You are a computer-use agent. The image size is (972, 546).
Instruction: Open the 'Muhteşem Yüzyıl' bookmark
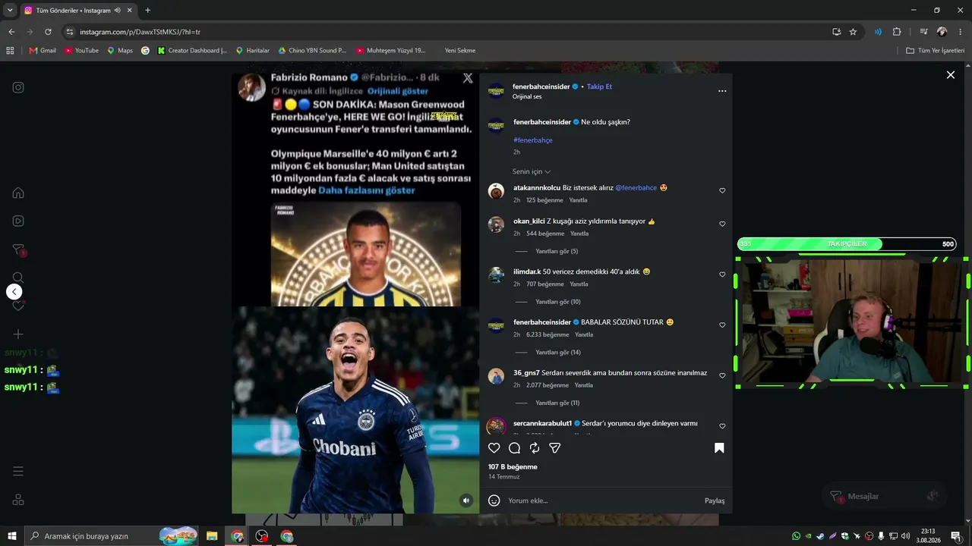click(391, 51)
